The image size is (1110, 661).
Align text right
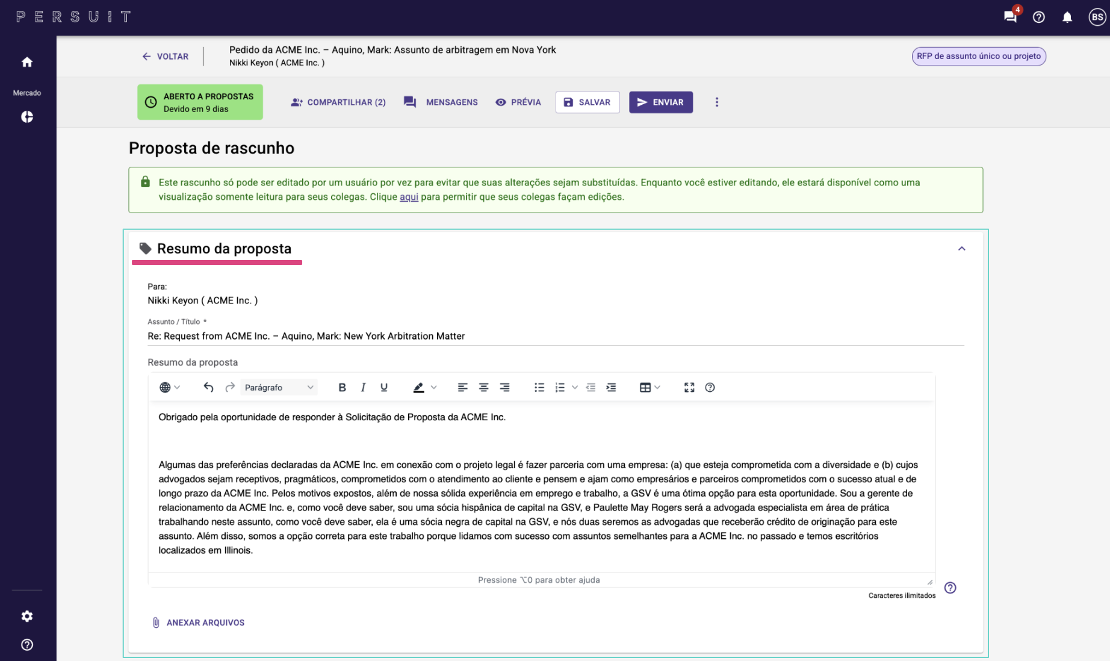504,387
